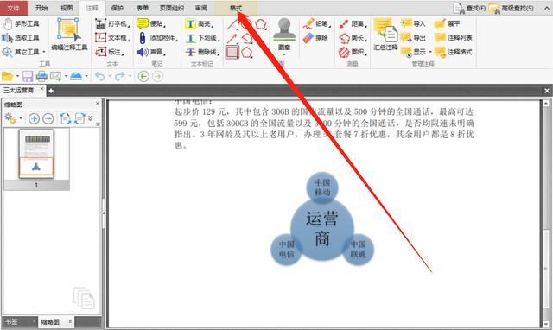Activate the 距离 distance measuring tool
Screen dimensions: 553x330
click(x=353, y=23)
